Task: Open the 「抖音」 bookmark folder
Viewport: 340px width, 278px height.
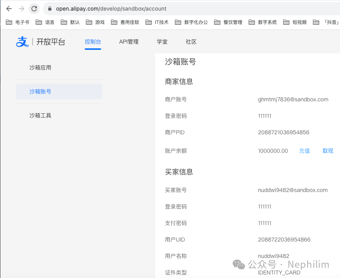Action: coord(326,22)
